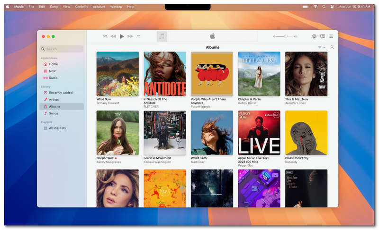Open Apple Music Live NYE 2024 album
The height and width of the screenshot is (230, 379).
point(259,133)
